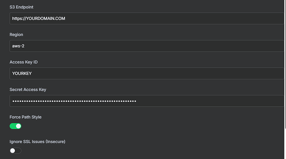Click the YOURKEY value in Access Key ID
The height and width of the screenshot is (159, 286).
coord(22,73)
